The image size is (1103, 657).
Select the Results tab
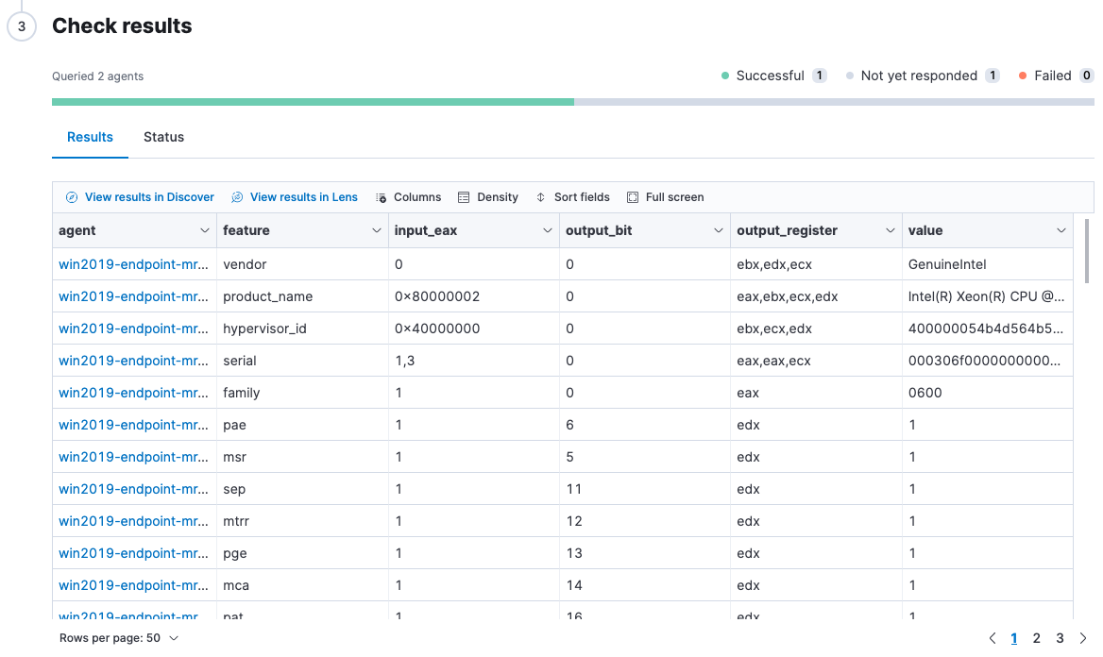(x=90, y=137)
